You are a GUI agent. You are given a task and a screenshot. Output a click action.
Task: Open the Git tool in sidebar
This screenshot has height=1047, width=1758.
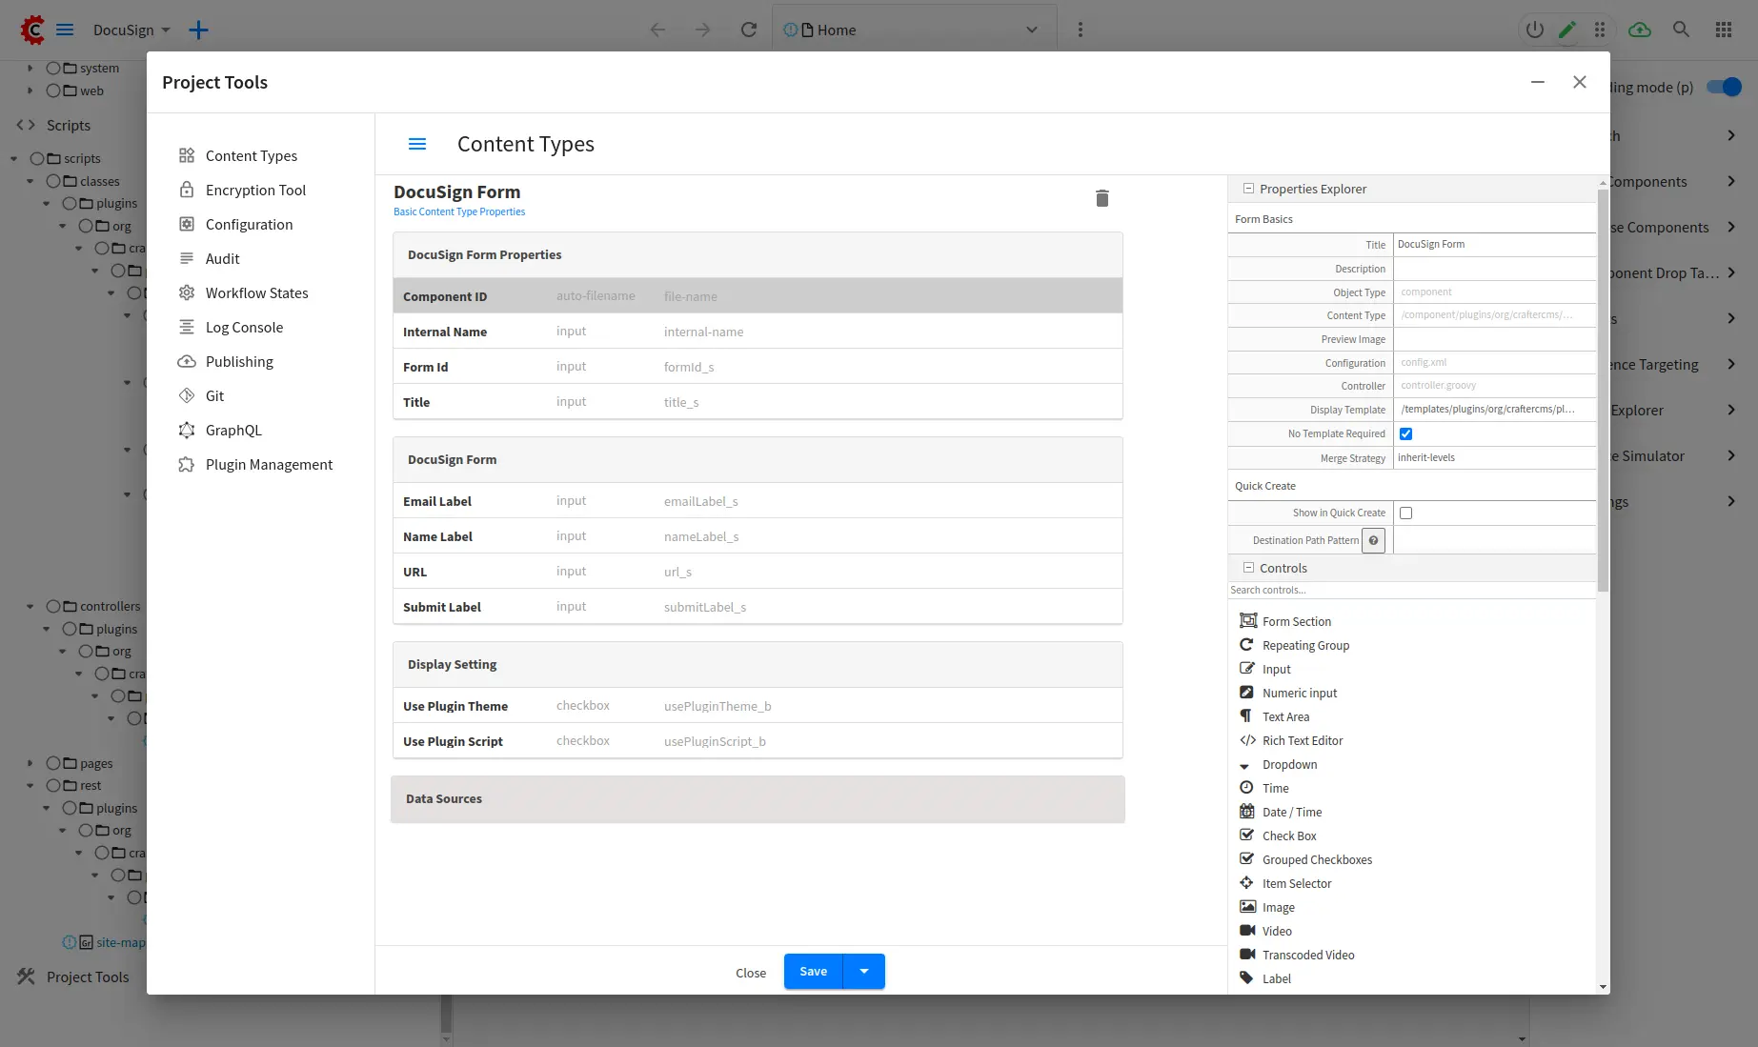pyautogui.click(x=214, y=395)
